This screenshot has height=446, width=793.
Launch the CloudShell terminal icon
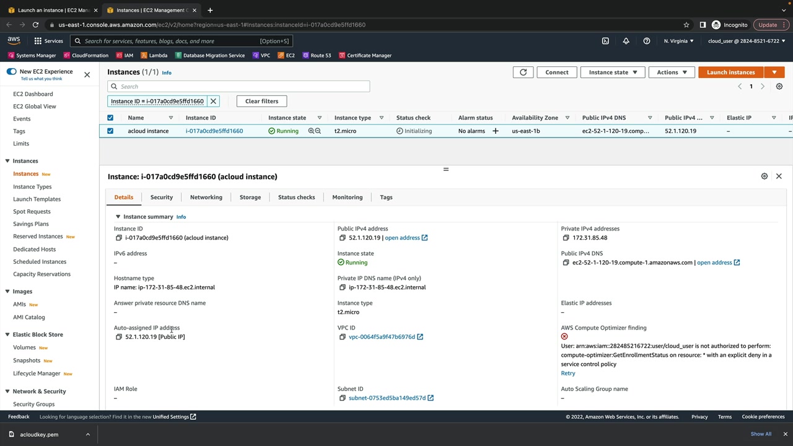(605, 41)
